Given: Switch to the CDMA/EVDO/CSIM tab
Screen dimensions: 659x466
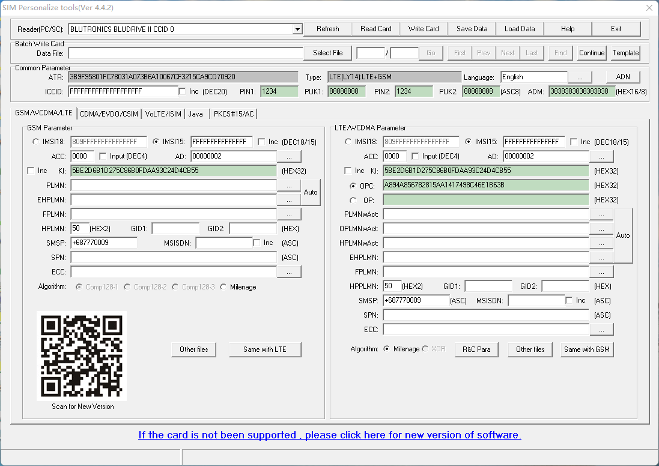Looking at the screenshot, I should click(109, 113).
